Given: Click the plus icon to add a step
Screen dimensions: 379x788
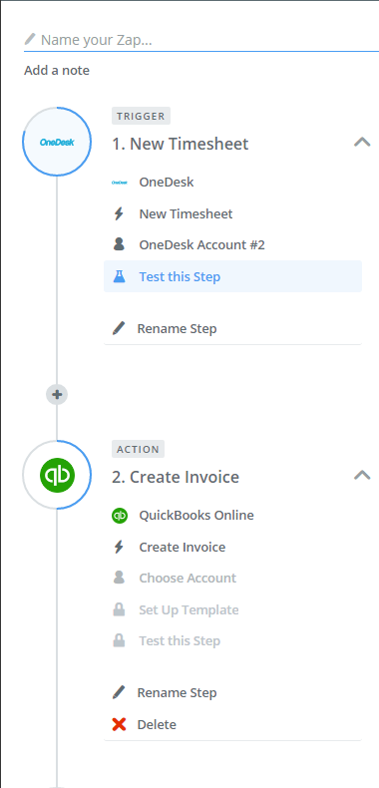Looking at the screenshot, I should pyautogui.click(x=57, y=395).
